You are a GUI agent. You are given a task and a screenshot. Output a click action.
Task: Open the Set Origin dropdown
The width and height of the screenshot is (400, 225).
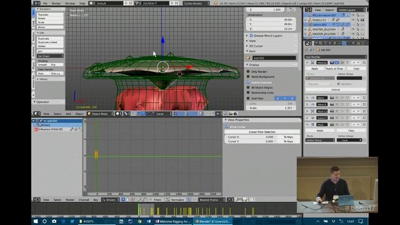(x=50, y=56)
